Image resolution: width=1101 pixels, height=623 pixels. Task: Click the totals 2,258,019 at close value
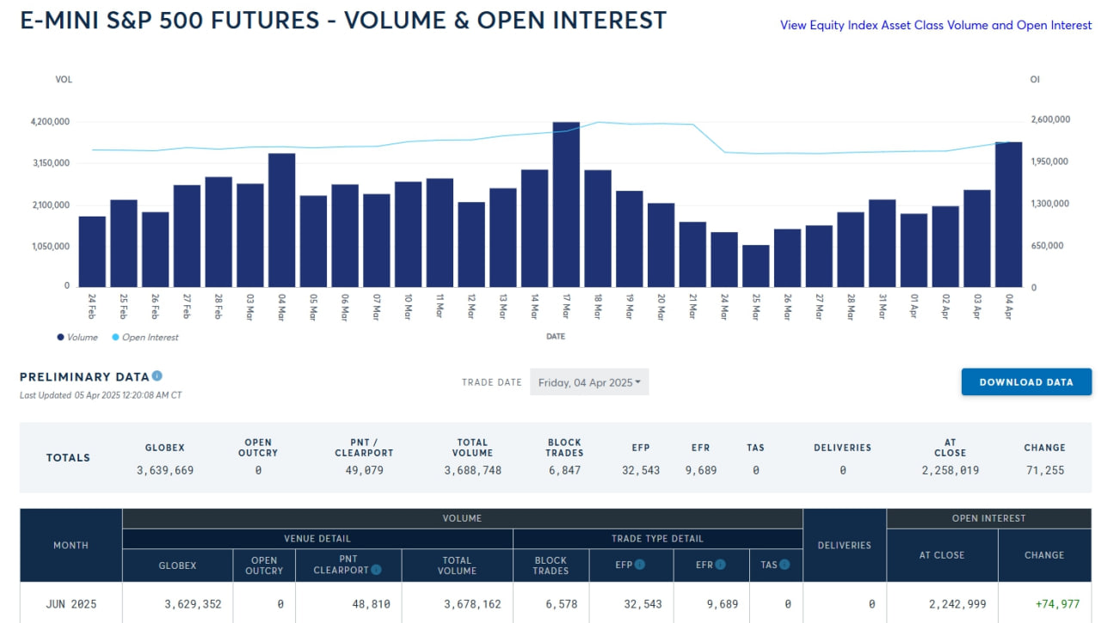point(950,470)
